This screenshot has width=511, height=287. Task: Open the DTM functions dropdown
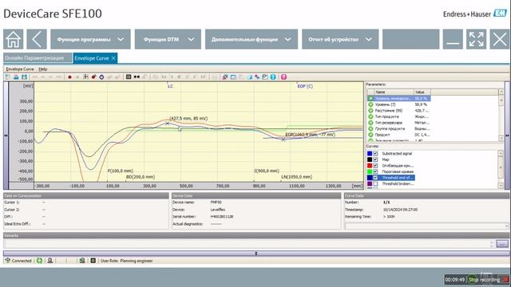coord(168,39)
